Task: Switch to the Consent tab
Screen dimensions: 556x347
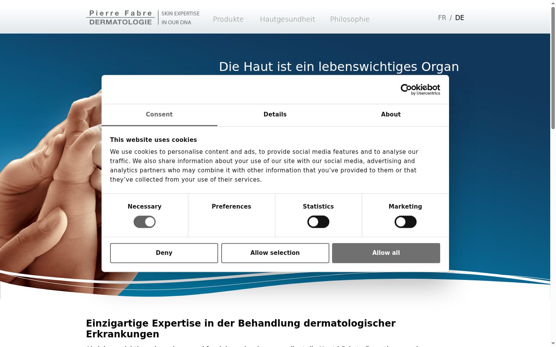Action: [x=159, y=115]
